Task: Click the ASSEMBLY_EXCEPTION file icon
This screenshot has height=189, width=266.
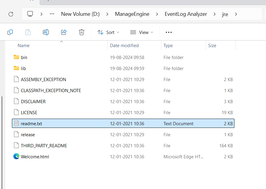Action: [16, 79]
